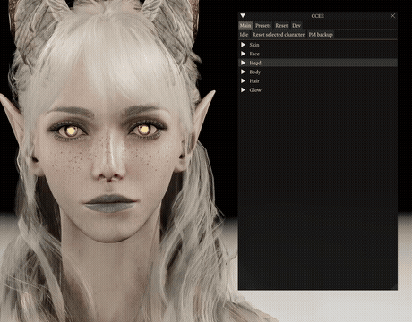Select the Body label
This screenshot has height=322, width=412.
(255, 72)
